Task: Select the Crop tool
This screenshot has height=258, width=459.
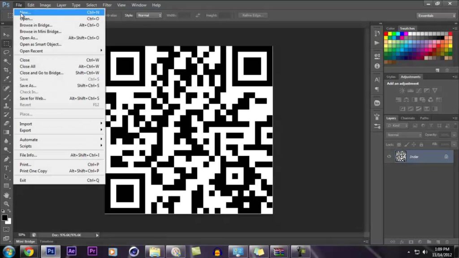Action: (x=6, y=70)
